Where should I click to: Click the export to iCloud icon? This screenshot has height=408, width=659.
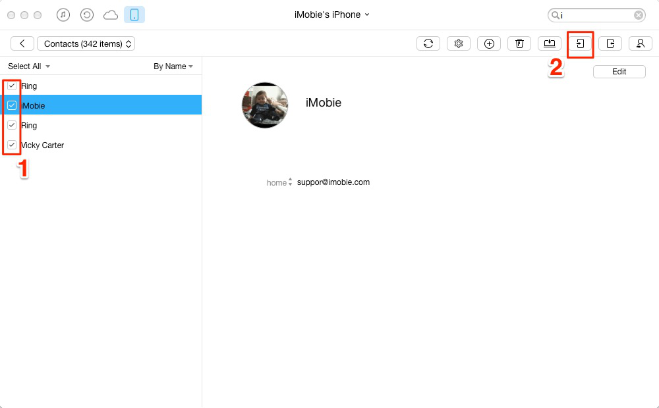point(610,43)
